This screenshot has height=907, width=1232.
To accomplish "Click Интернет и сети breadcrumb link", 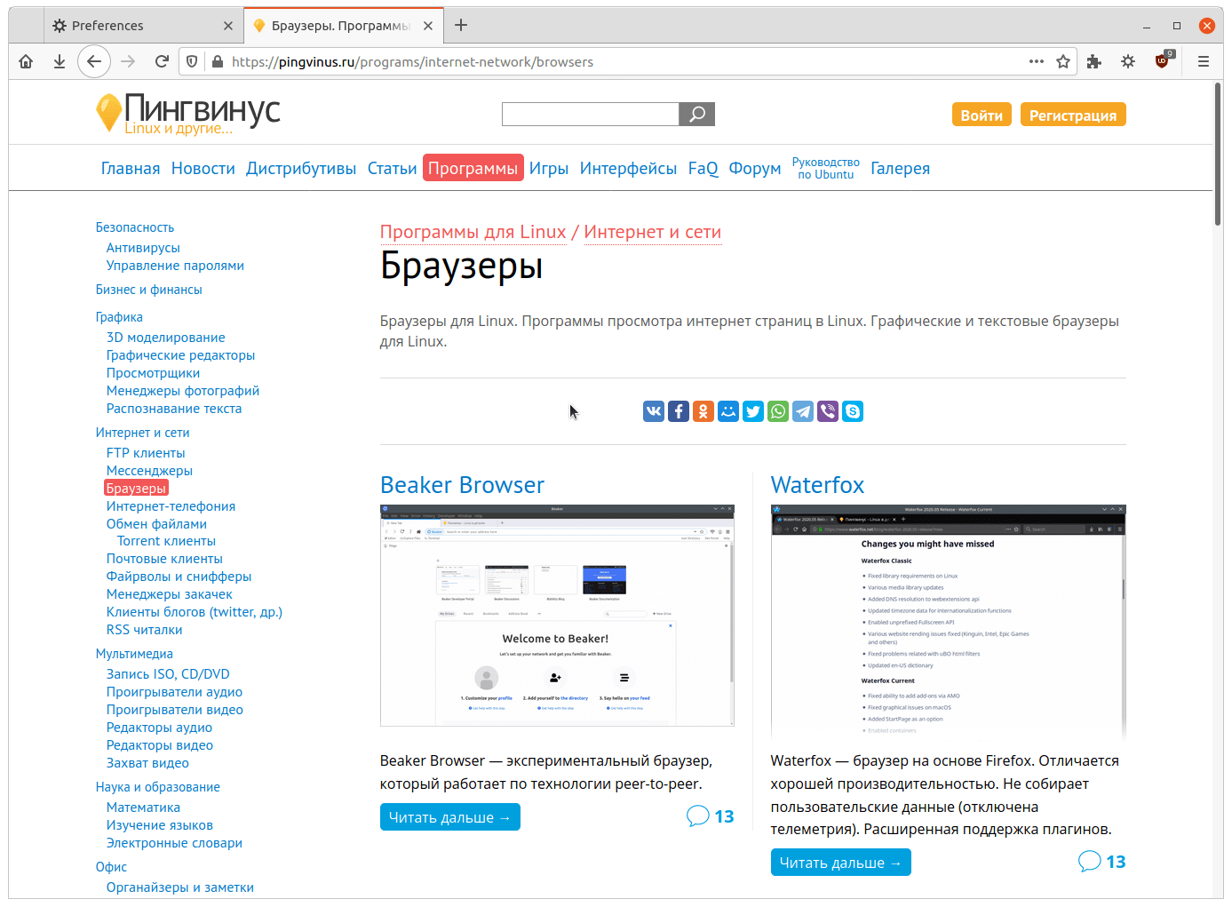I will click(653, 232).
